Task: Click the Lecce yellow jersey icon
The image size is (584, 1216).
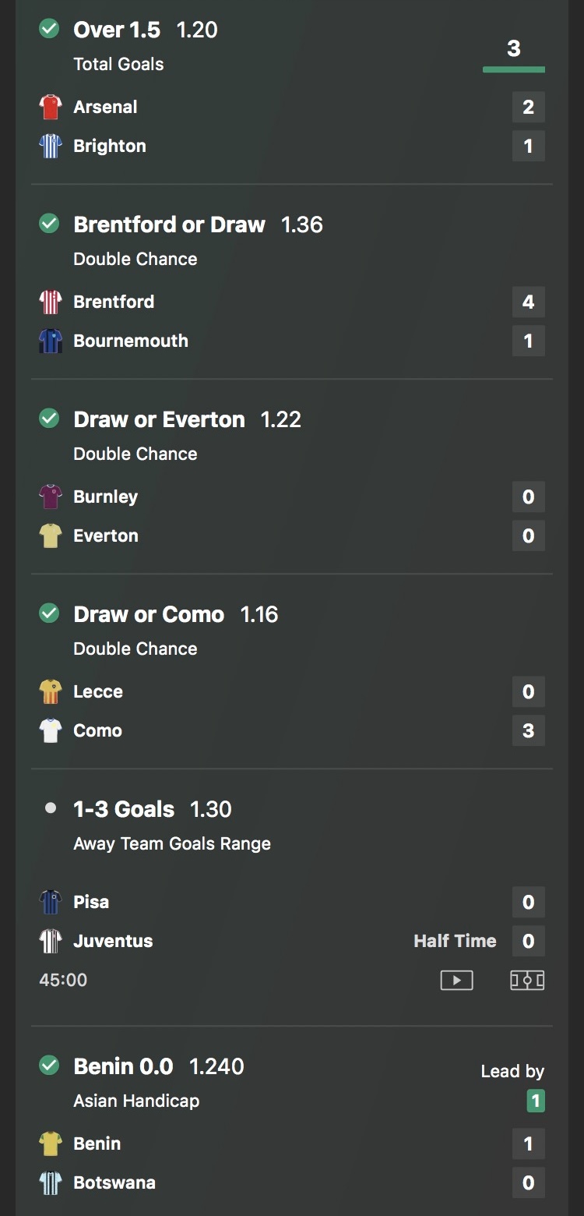Action: pos(51,691)
